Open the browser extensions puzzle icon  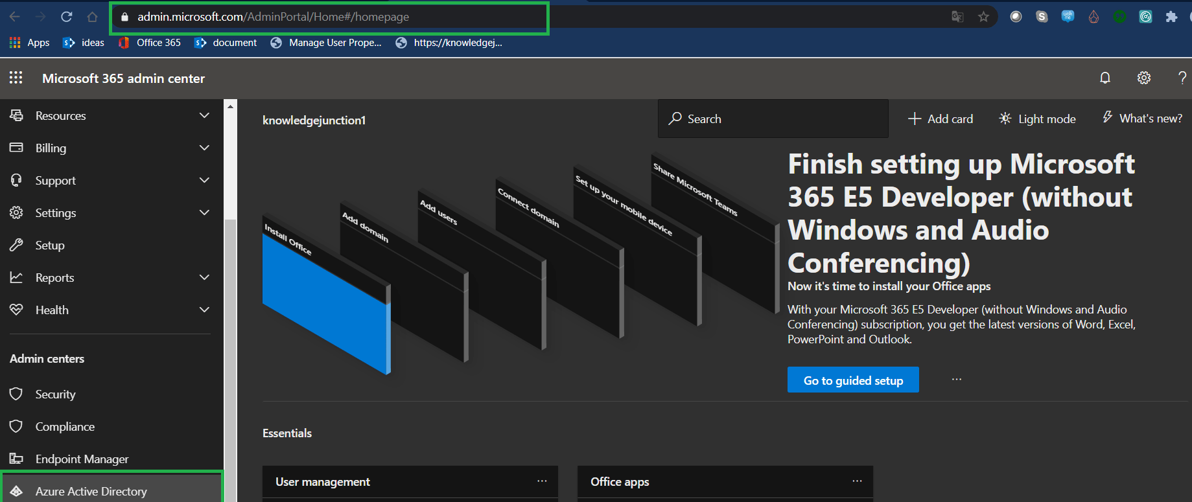(1171, 17)
